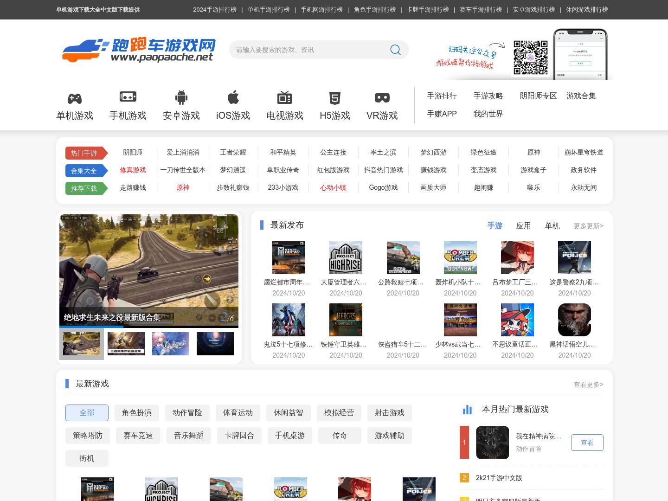
Task: Filter by 音乐舞蹈 category
Action: point(189,436)
